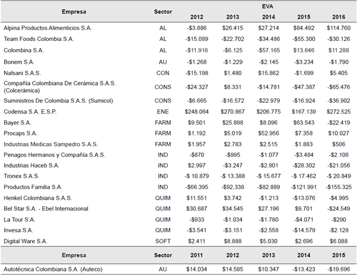357x275 pixels.
Task: Select the Digital Ware S.A. company name
Action: coord(26,241)
